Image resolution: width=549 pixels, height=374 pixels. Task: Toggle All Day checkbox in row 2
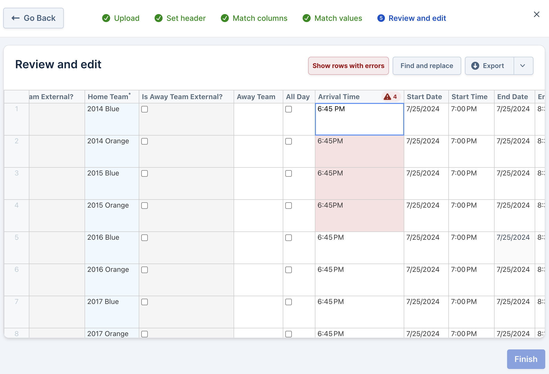(x=289, y=141)
